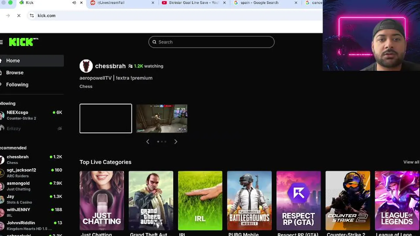420x236 pixels.
Task: Open the Home sidebar item
Action: click(x=32, y=61)
